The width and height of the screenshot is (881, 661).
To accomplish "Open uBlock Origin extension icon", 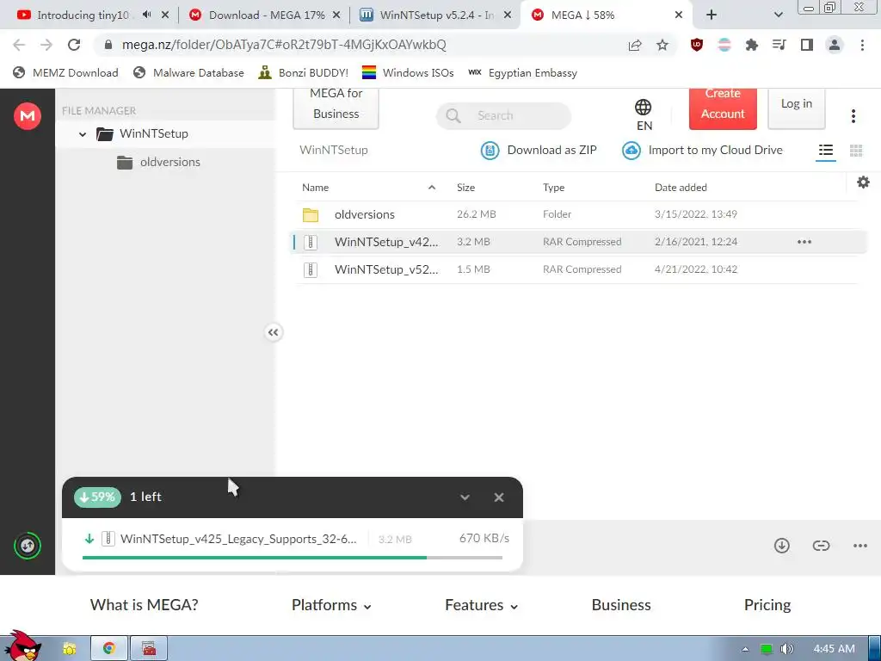I will pyautogui.click(x=697, y=45).
